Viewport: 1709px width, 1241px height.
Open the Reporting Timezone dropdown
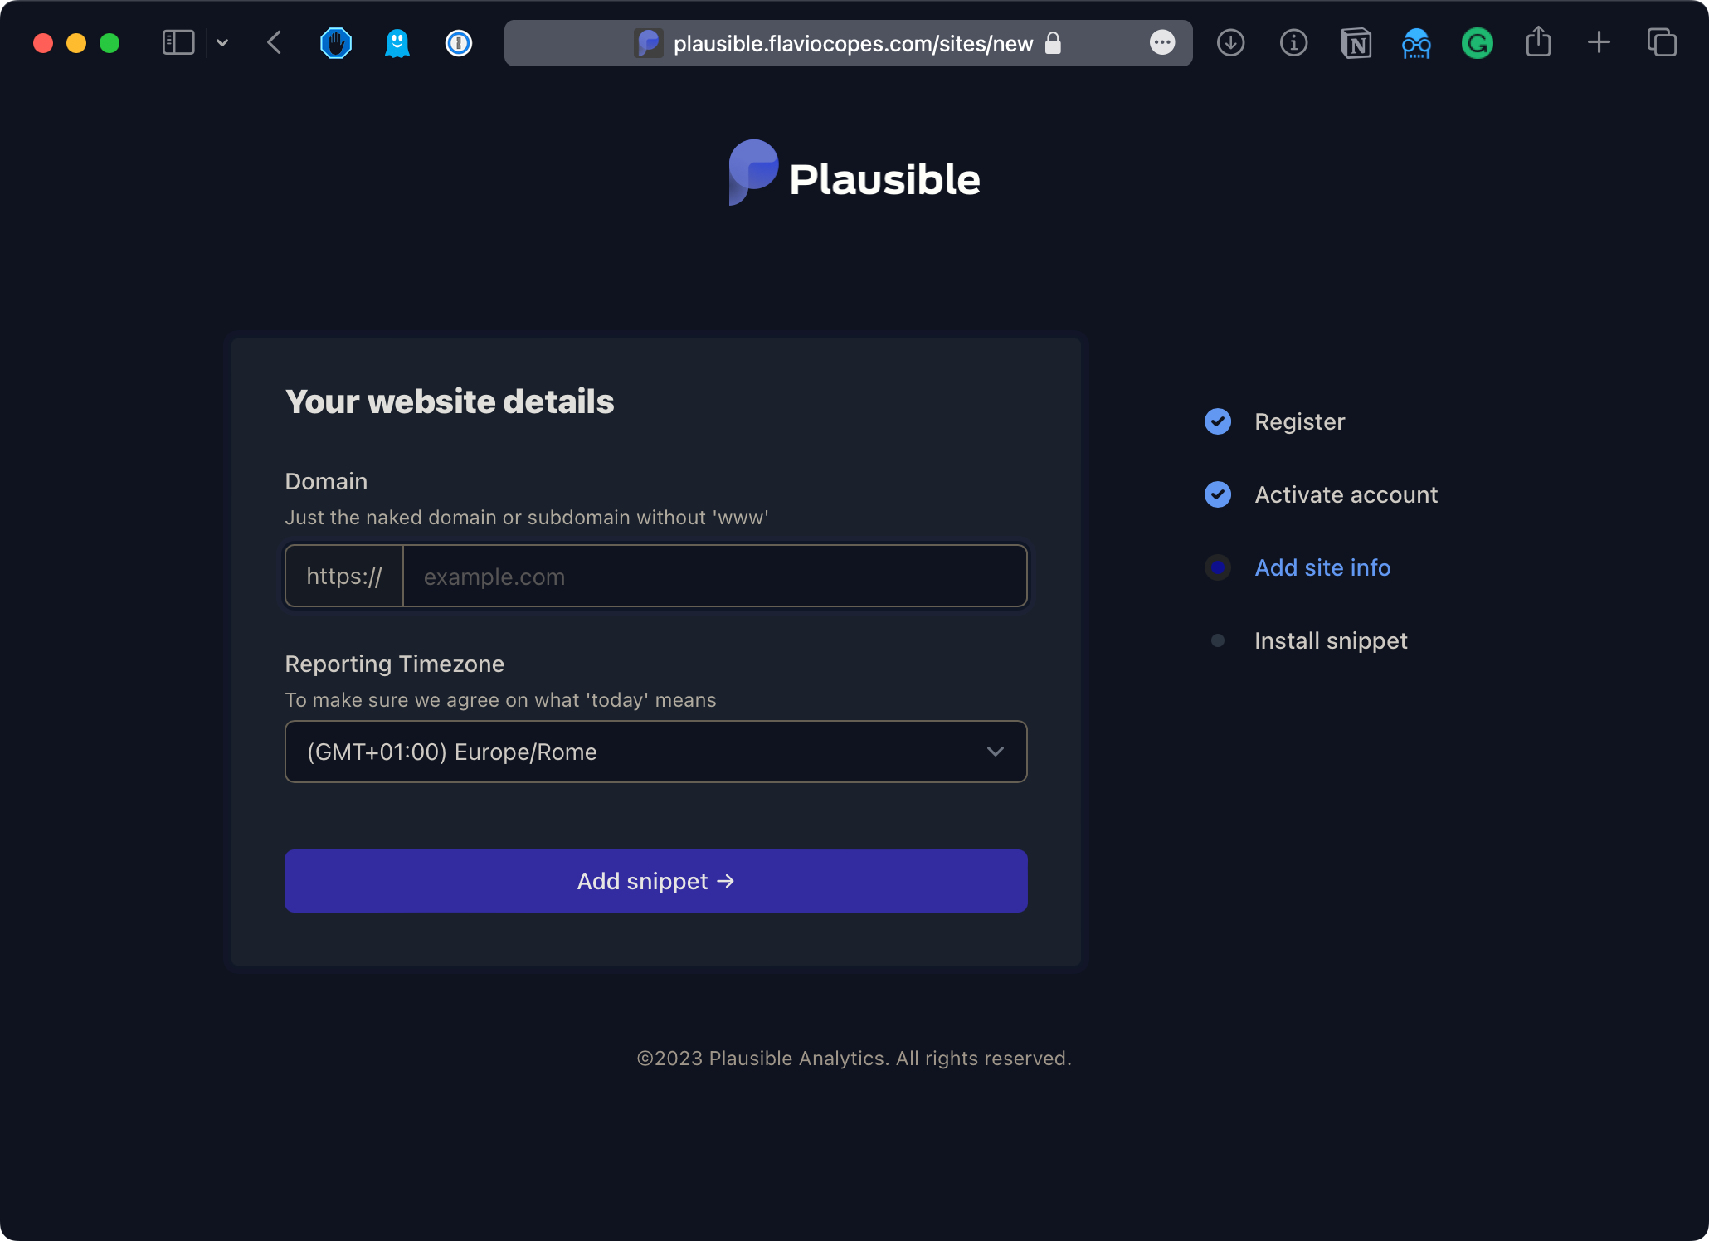pyautogui.click(x=655, y=752)
